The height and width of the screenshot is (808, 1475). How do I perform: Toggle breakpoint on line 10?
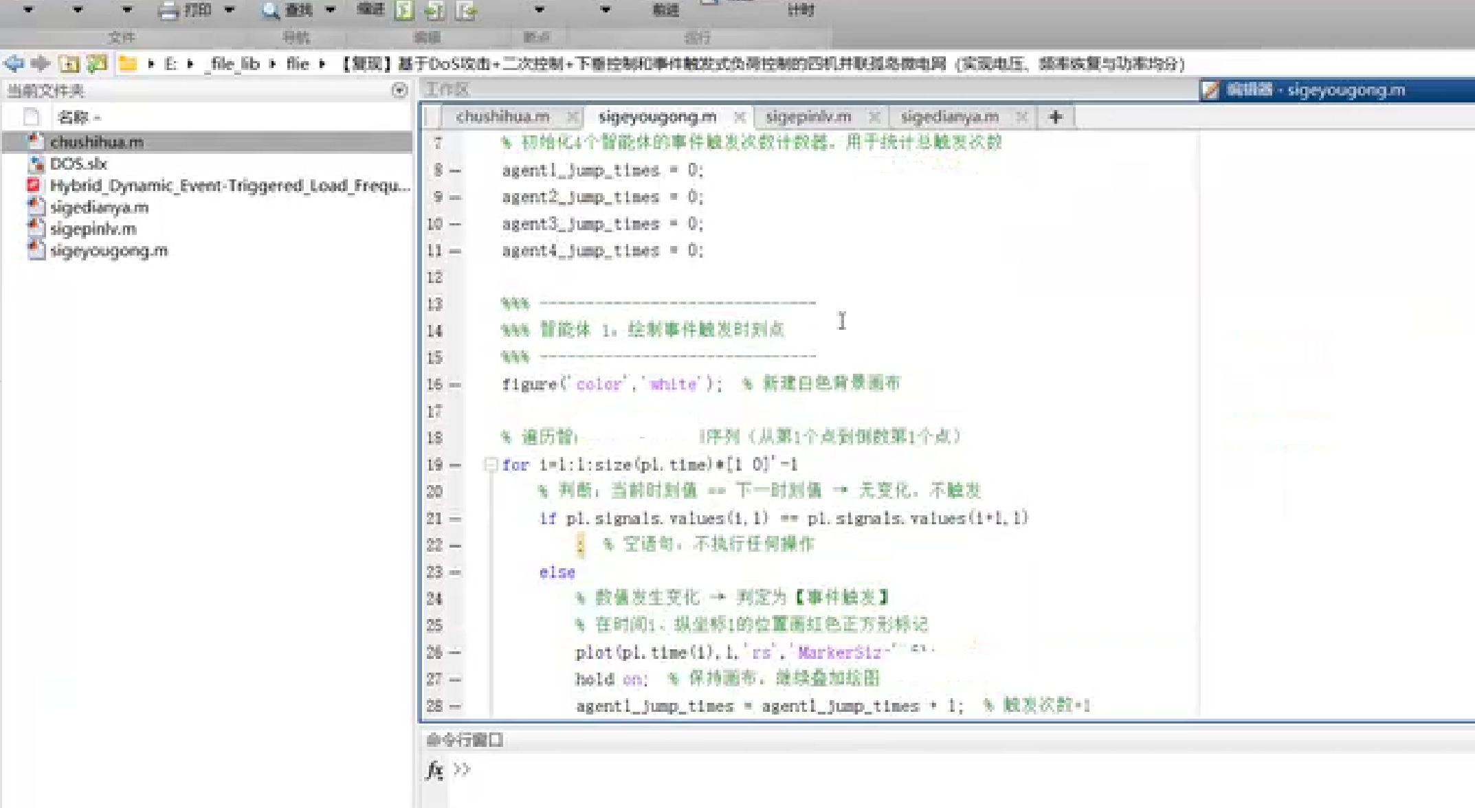tap(455, 224)
